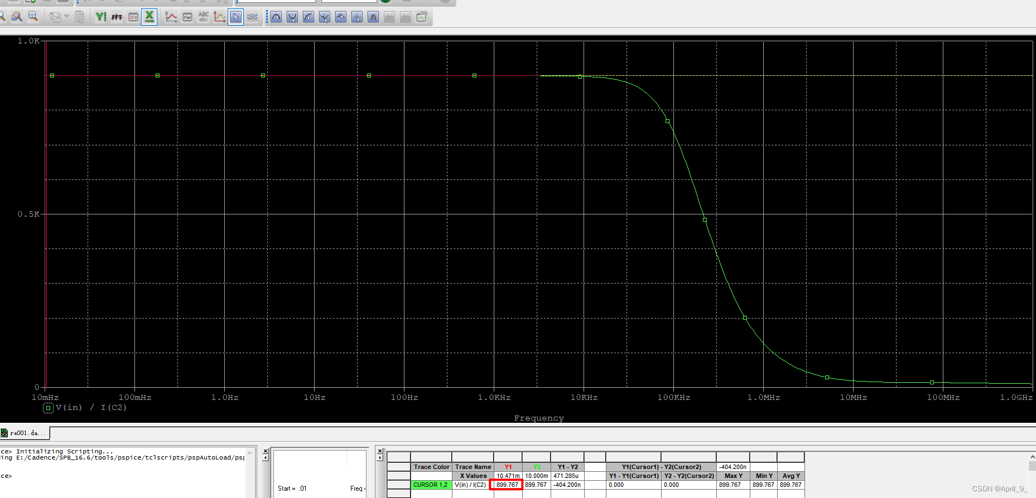
Task: Click the Mark Data Points icon
Action: tap(220, 17)
